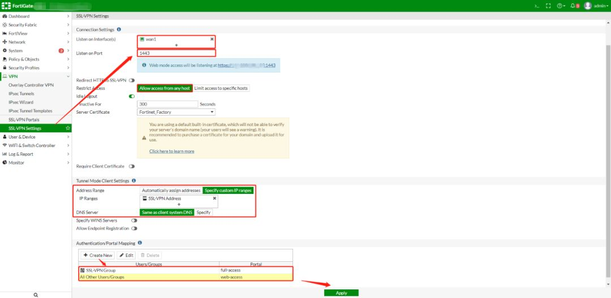611x298 pixels.
Task: Toggle fullscreen mode icon in header
Action: 548,6
